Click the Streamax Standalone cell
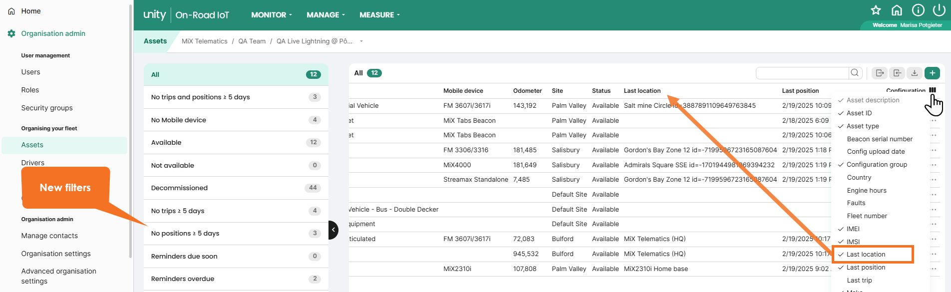 475,180
